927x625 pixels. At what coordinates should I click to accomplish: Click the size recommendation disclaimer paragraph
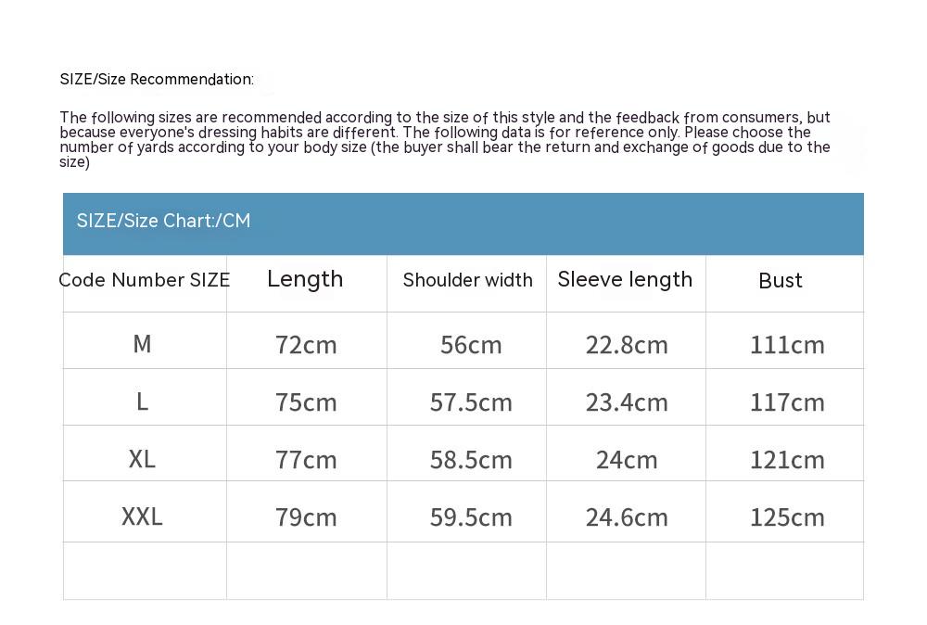pyautogui.click(x=445, y=140)
